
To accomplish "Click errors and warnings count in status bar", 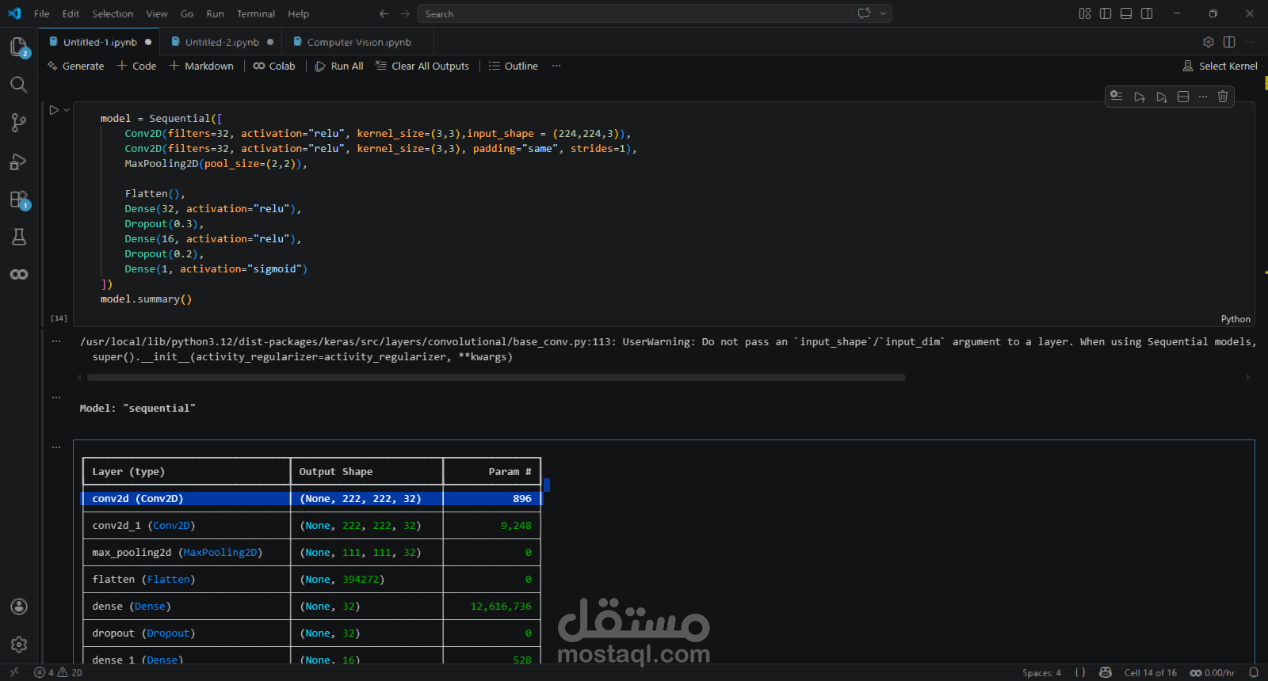I will (x=58, y=672).
